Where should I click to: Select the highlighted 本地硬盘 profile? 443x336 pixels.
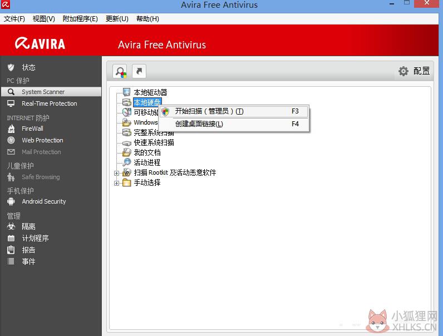pyautogui.click(x=147, y=102)
